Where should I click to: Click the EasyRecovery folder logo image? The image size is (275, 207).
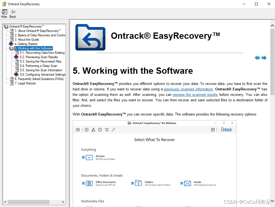point(90,37)
